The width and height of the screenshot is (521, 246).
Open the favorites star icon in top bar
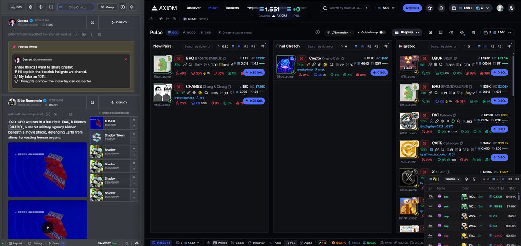(x=430, y=8)
